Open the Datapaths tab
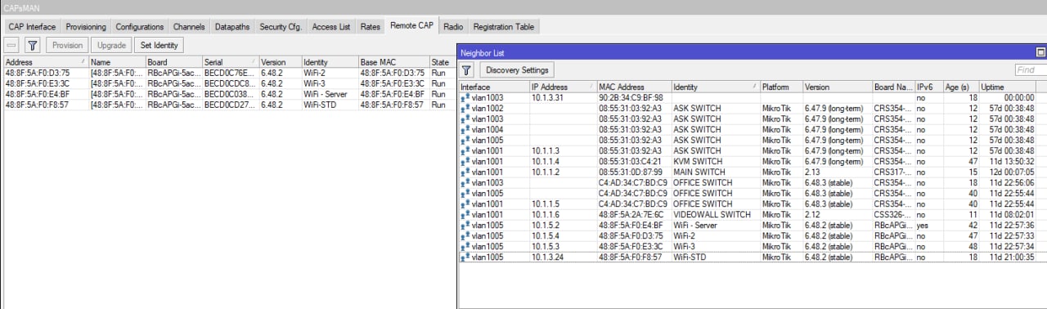The height and width of the screenshot is (309, 1047). (x=232, y=27)
